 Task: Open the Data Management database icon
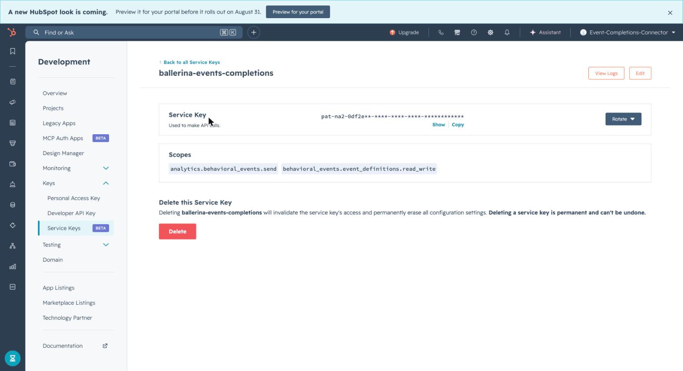point(13,205)
